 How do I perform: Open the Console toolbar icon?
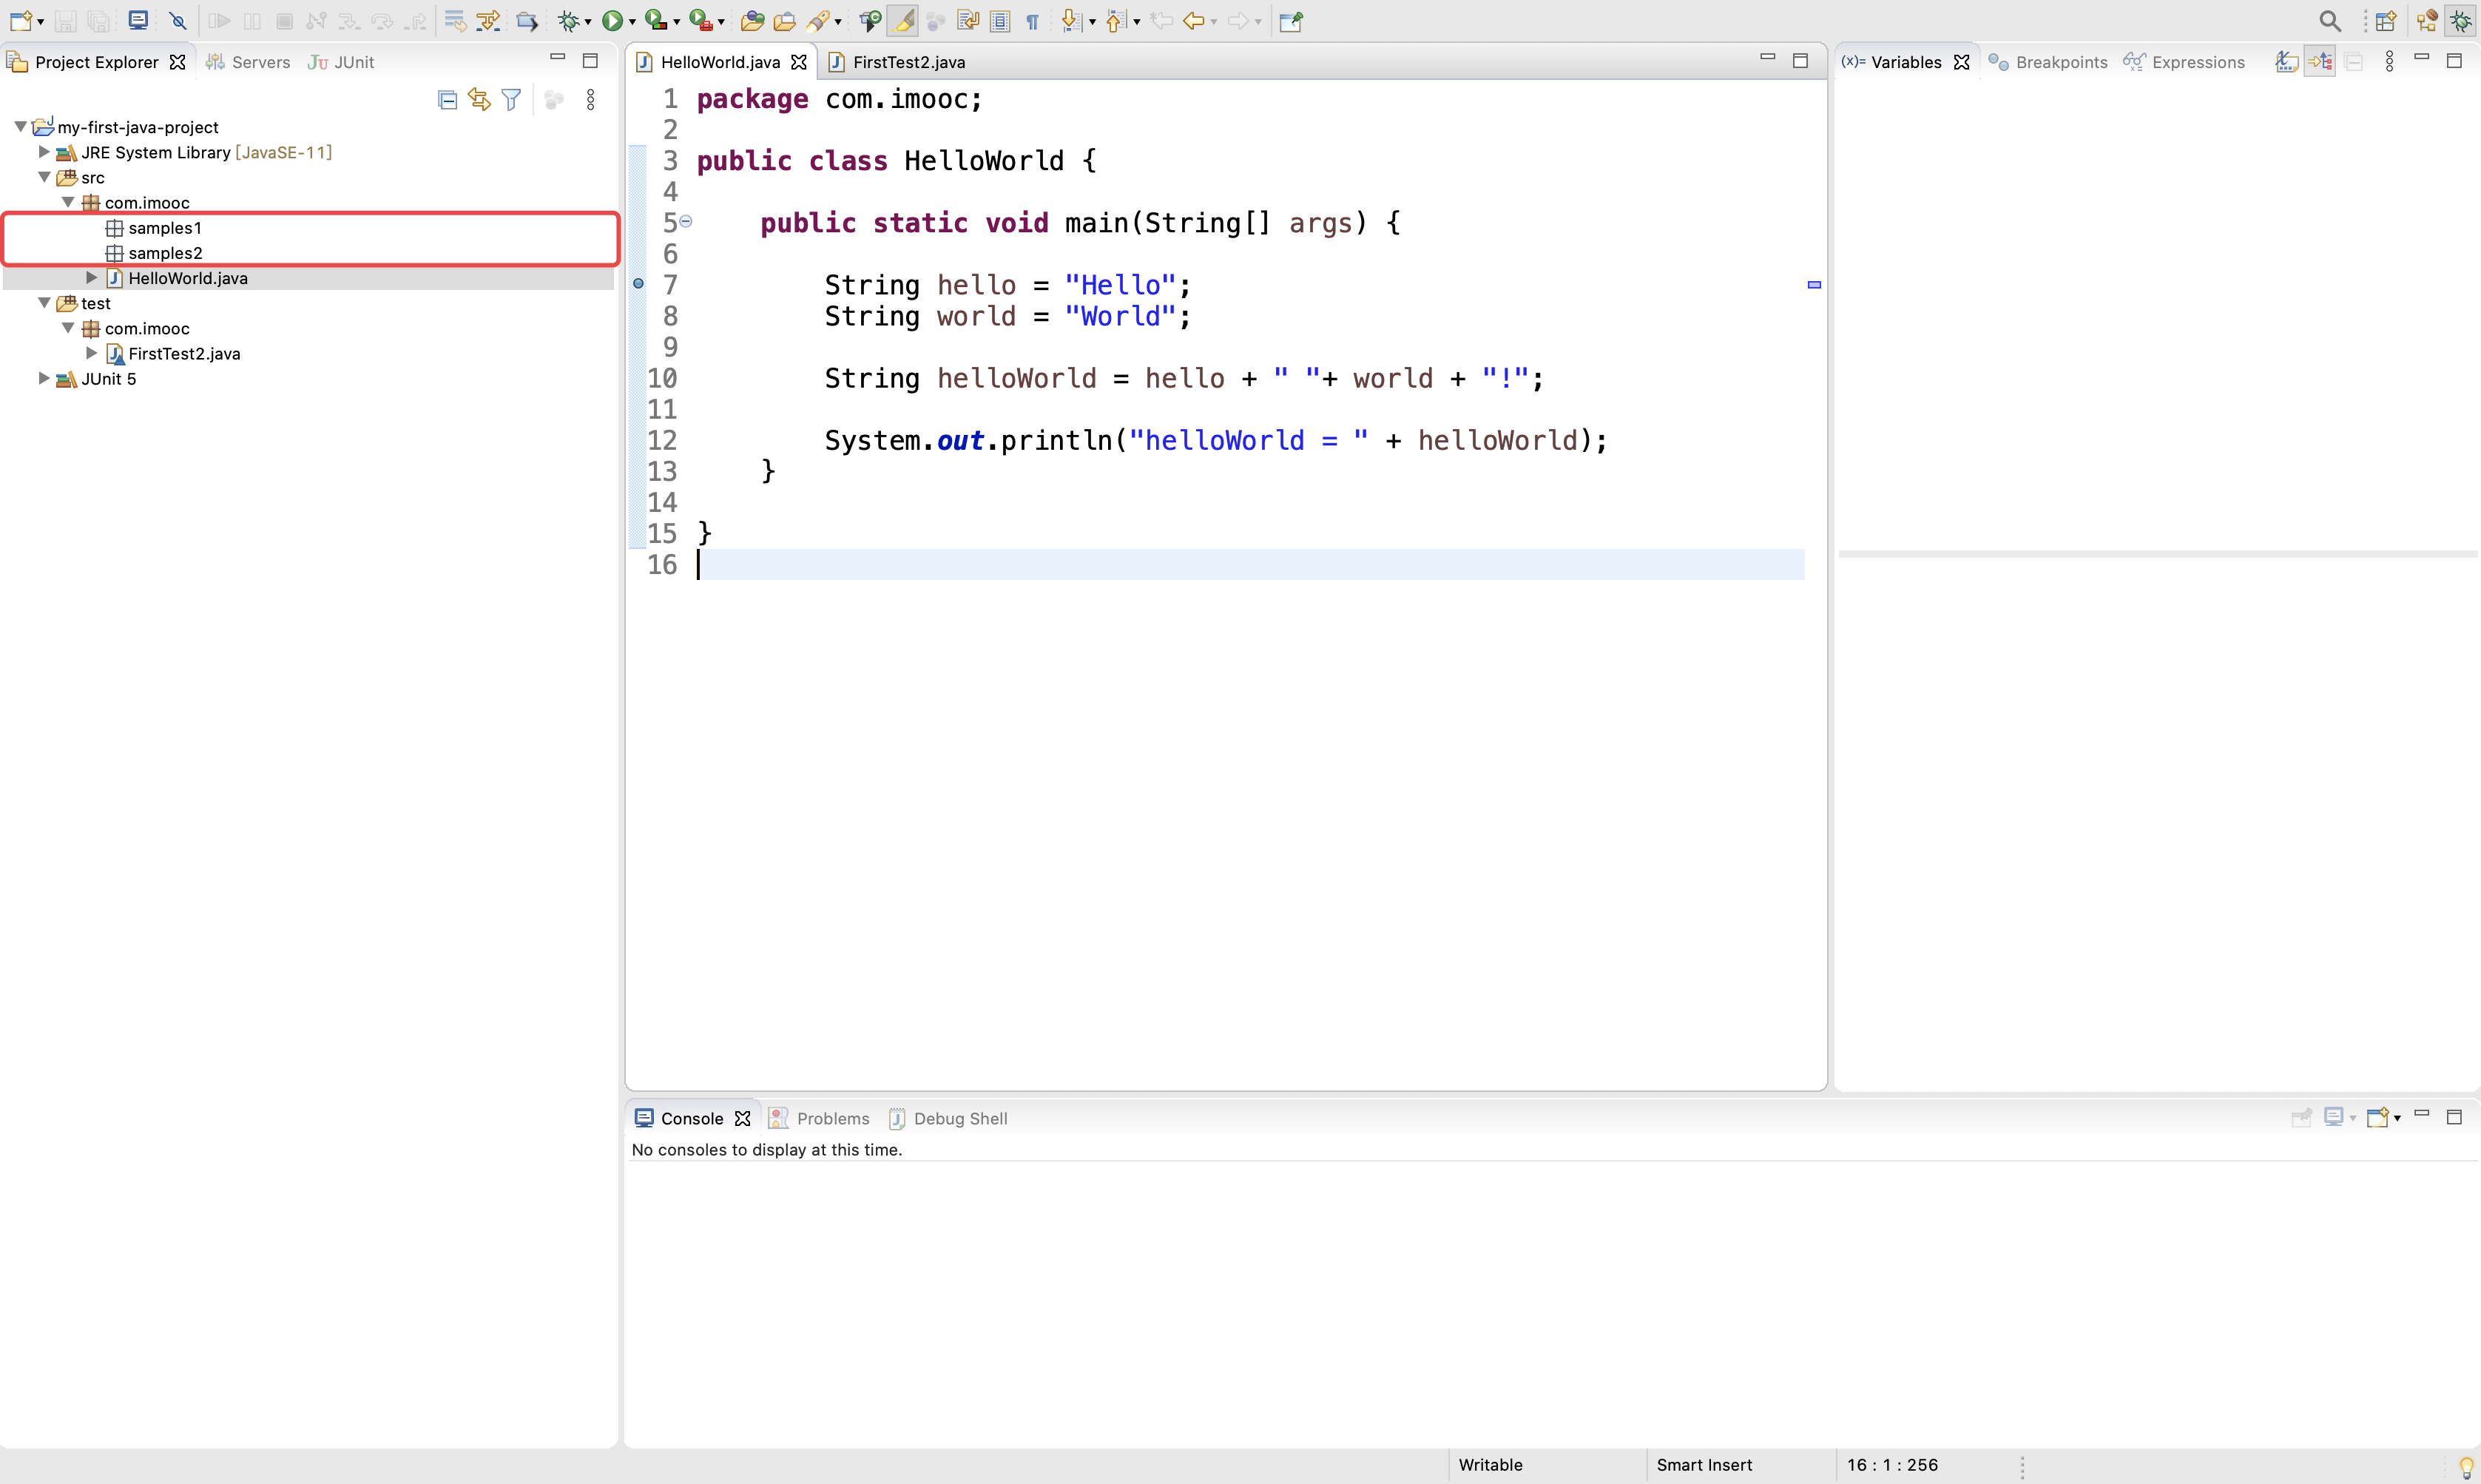[x=138, y=21]
